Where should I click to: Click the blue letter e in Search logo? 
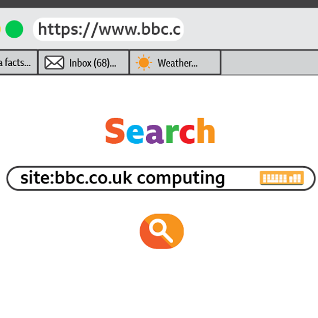(x=135, y=134)
